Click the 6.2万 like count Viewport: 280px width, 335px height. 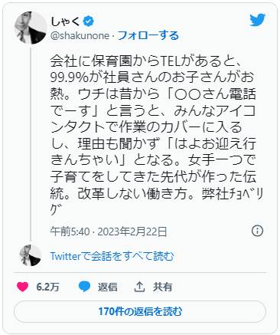pos(47,287)
